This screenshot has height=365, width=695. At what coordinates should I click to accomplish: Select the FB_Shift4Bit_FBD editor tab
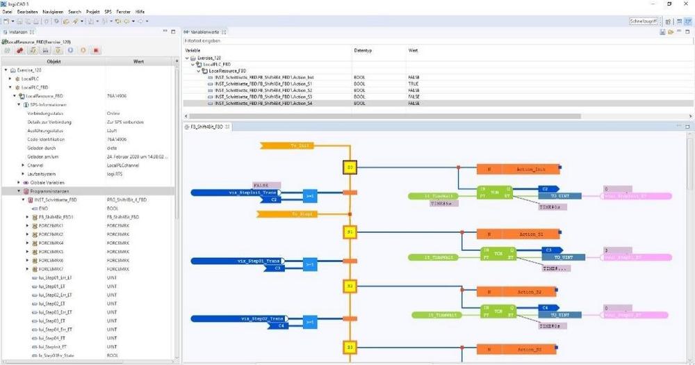(x=206, y=127)
